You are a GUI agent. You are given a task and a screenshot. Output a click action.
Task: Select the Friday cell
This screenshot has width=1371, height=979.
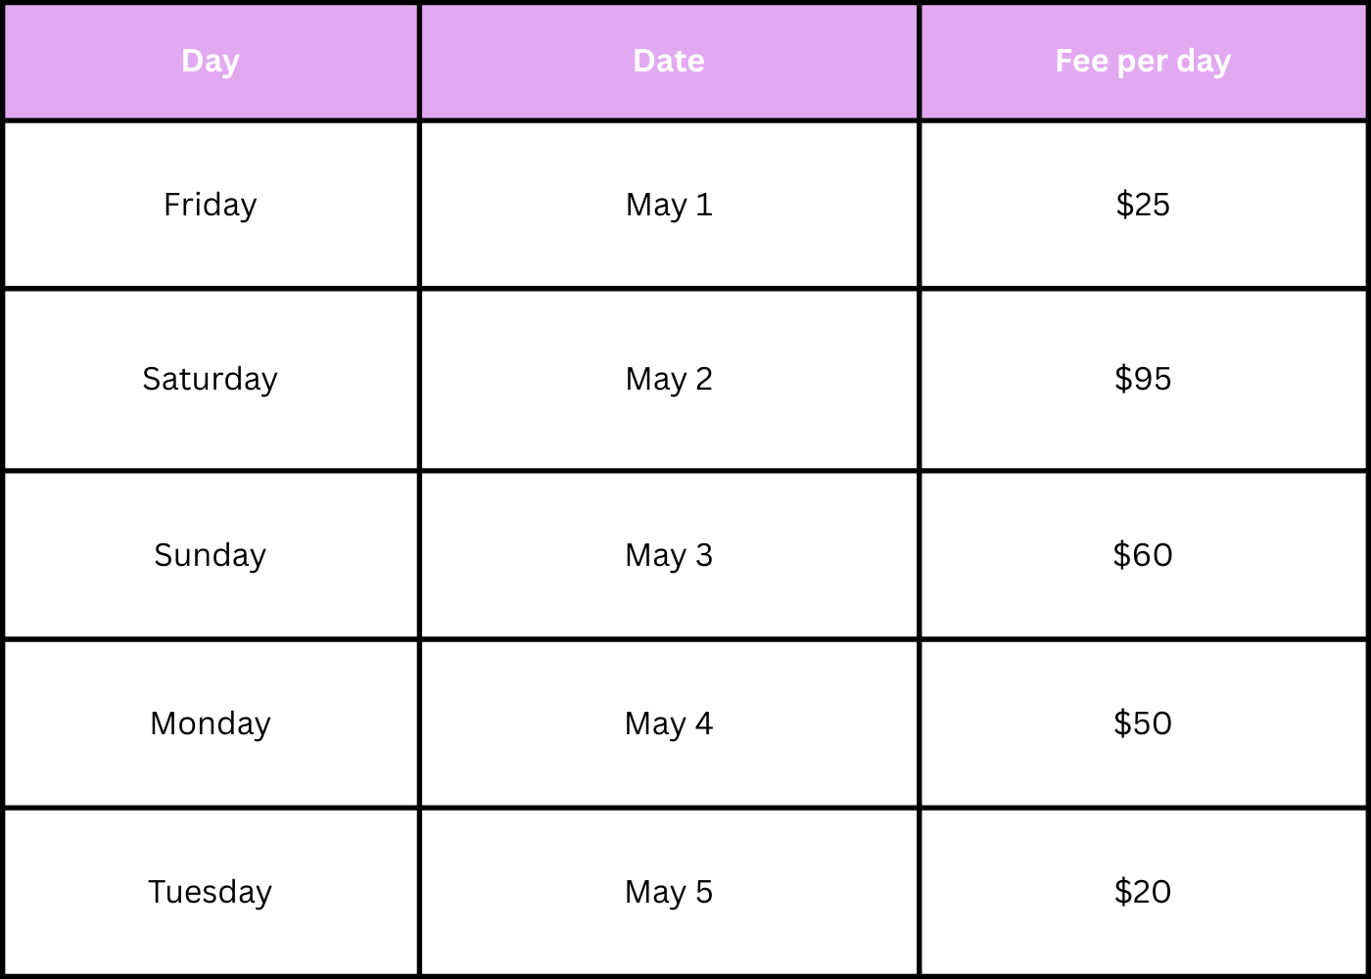pyautogui.click(x=211, y=205)
